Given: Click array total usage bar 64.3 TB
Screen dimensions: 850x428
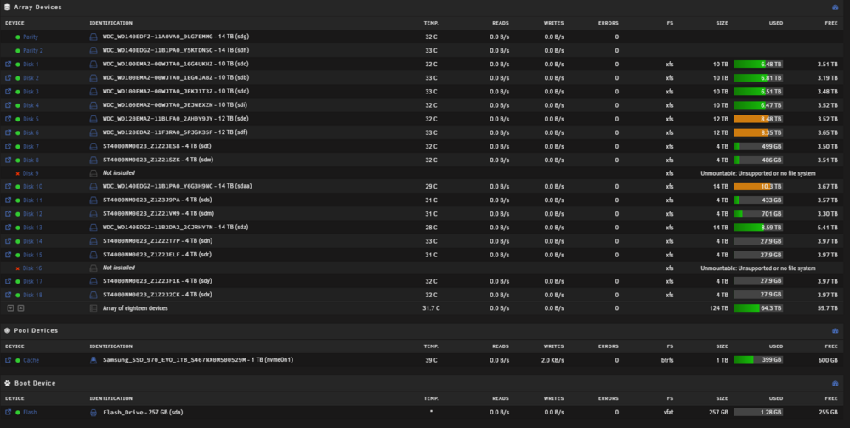Looking at the screenshot, I should coord(758,308).
